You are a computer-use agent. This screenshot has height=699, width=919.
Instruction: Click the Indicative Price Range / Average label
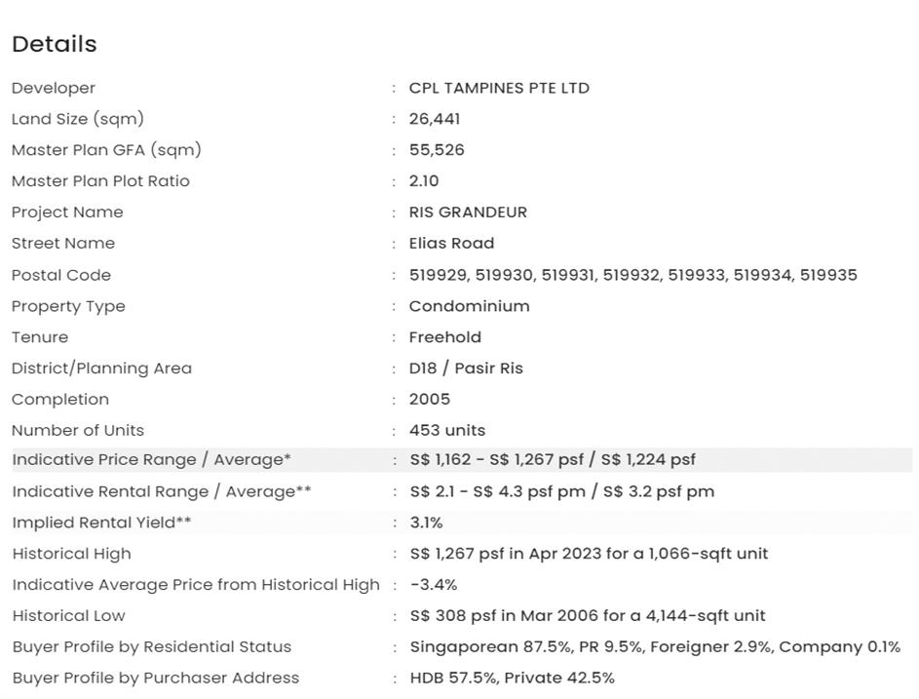pyautogui.click(x=151, y=460)
